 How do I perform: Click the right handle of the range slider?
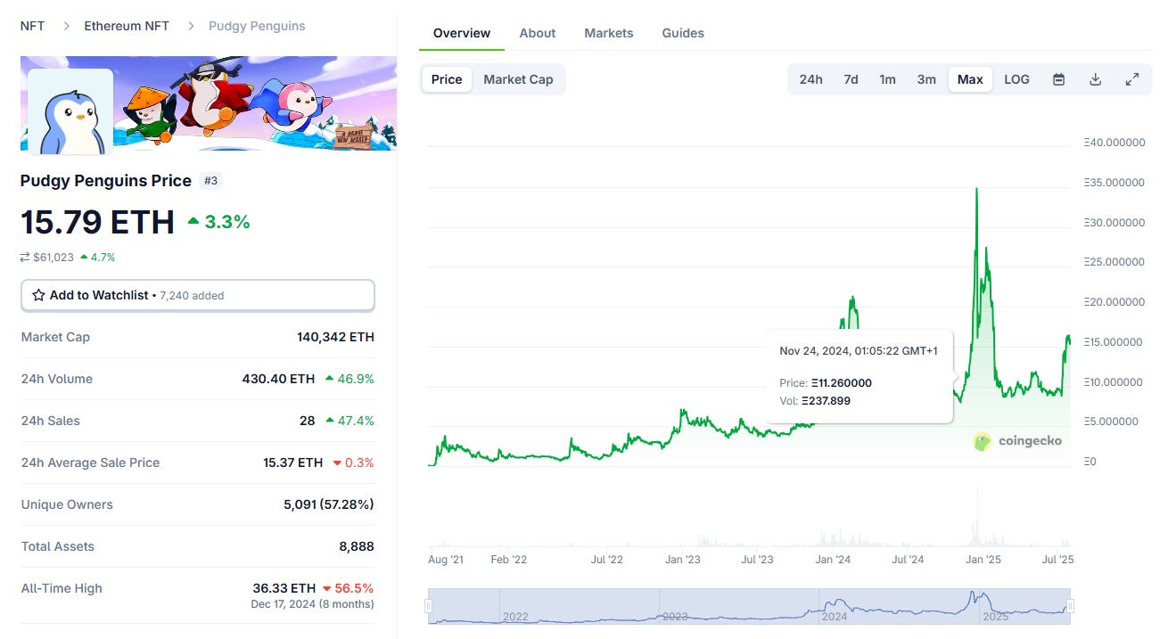click(1071, 606)
